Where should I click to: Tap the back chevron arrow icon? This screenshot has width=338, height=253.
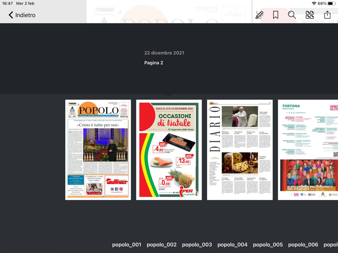[x=11, y=15]
